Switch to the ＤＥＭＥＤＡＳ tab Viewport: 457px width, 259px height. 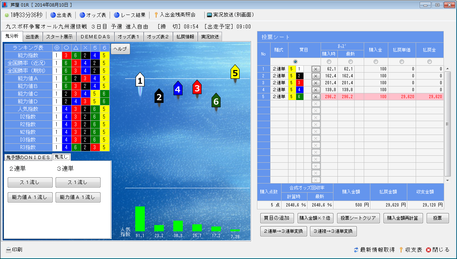click(95, 37)
